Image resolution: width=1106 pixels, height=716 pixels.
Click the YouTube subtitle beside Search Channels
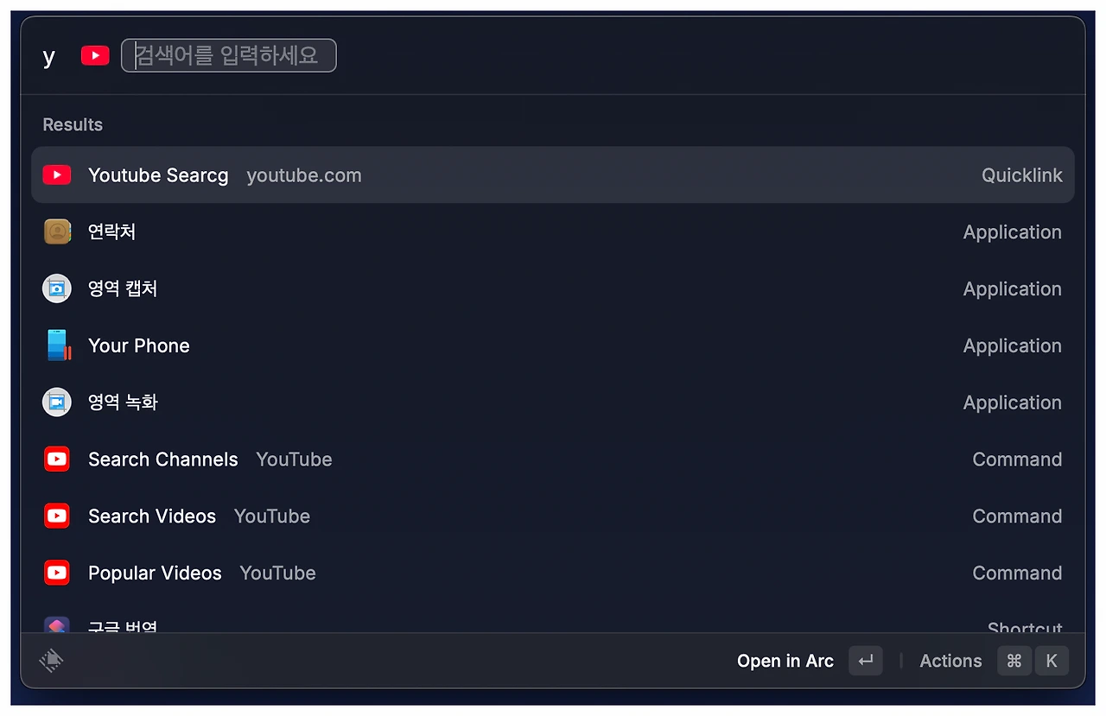point(294,459)
